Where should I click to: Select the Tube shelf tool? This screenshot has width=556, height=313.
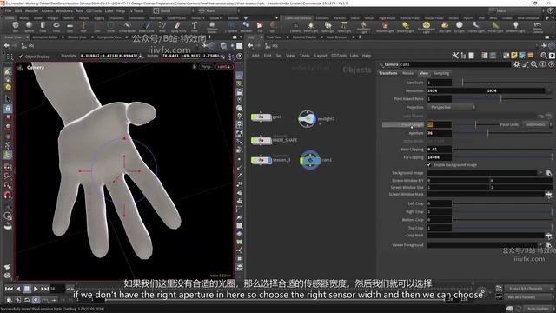pos(43,26)
